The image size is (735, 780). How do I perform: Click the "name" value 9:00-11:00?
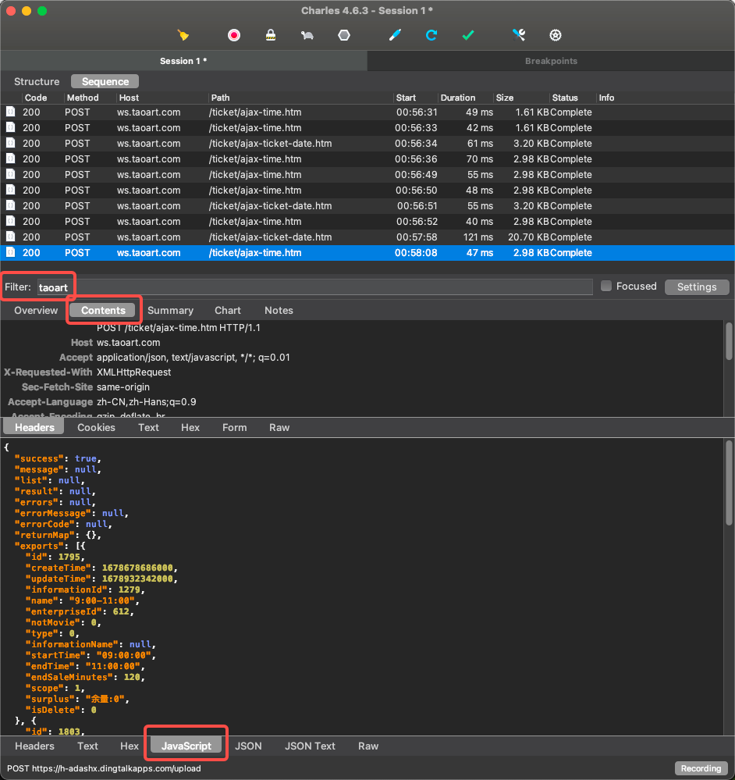pos(101,600)
